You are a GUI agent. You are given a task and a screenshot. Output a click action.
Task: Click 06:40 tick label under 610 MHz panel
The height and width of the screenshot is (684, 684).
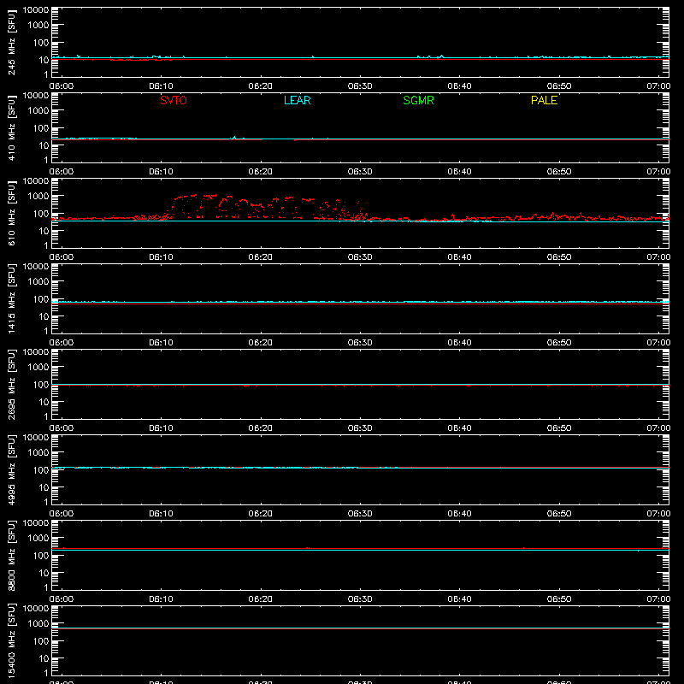459,257
